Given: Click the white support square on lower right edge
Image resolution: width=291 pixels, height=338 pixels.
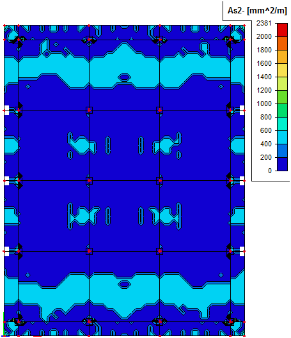Looking at the screenshot, I should pyautogui.click(x=242, y=251).
